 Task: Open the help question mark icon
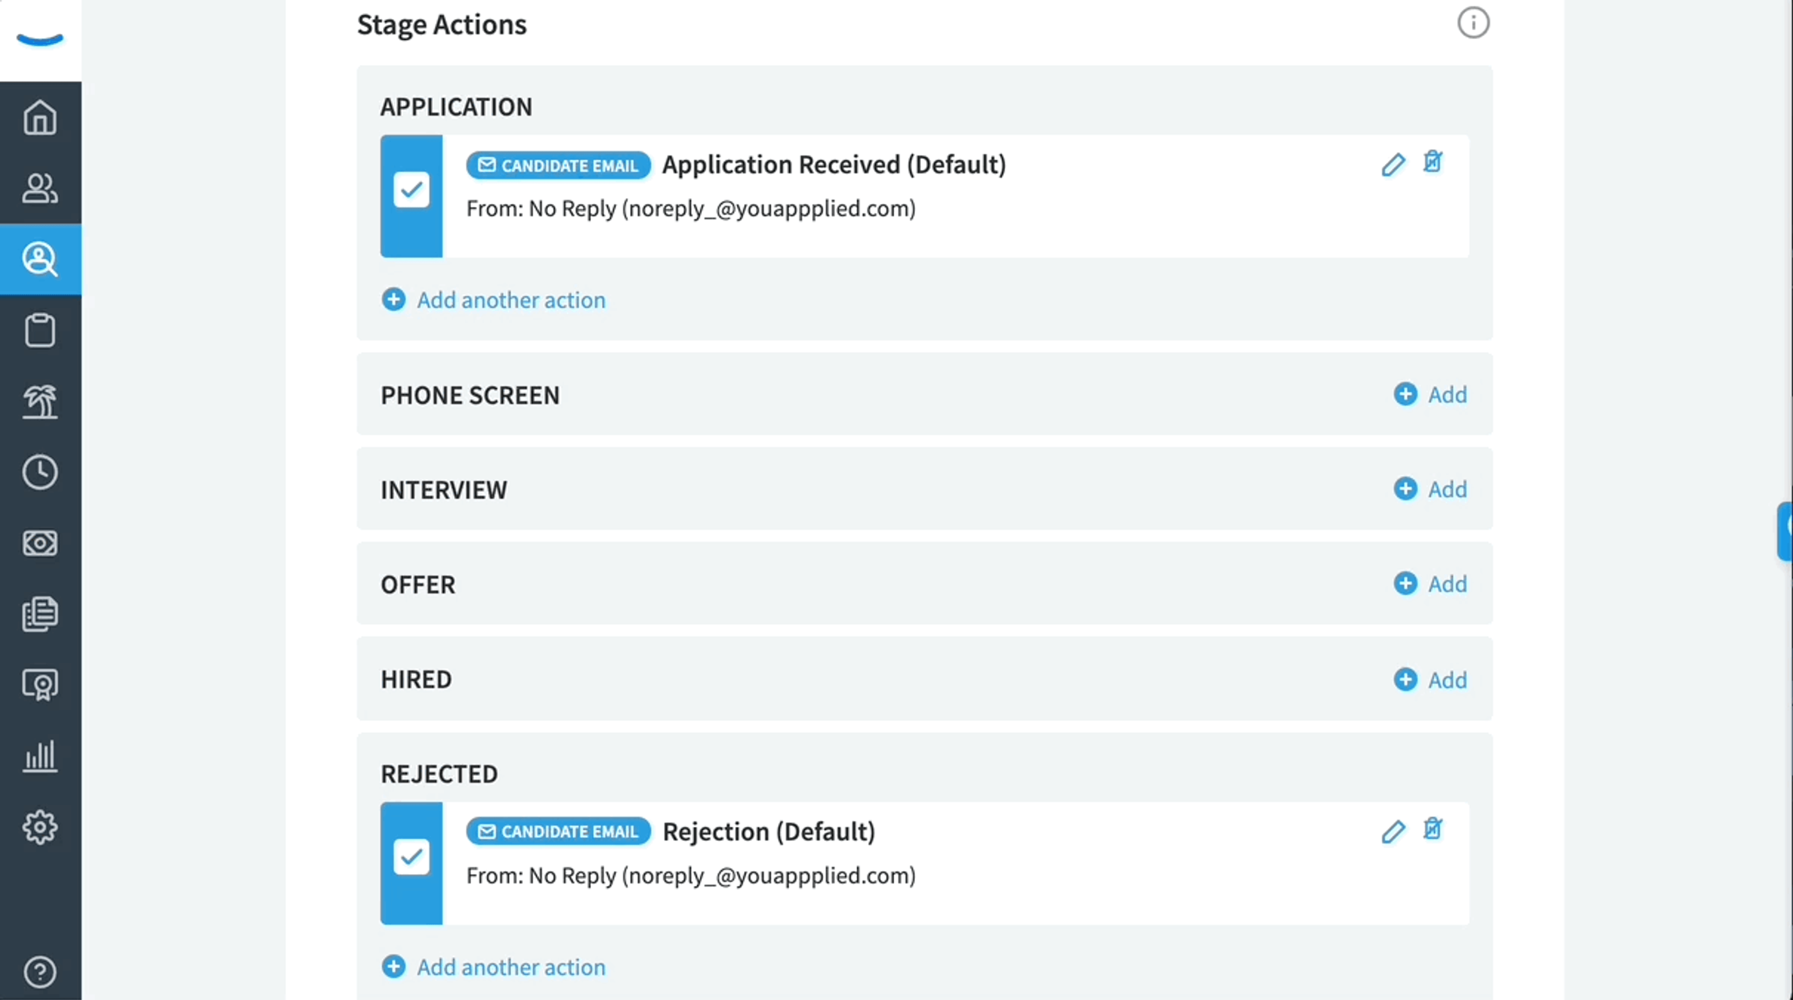(x=40, y=972)
